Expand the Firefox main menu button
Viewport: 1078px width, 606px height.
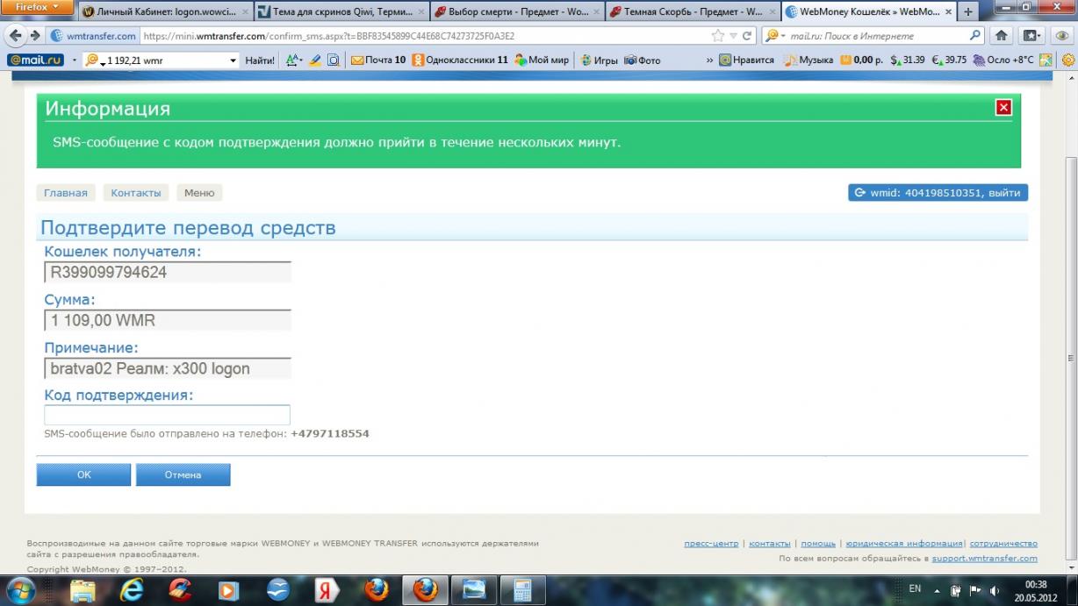point(37,8)
